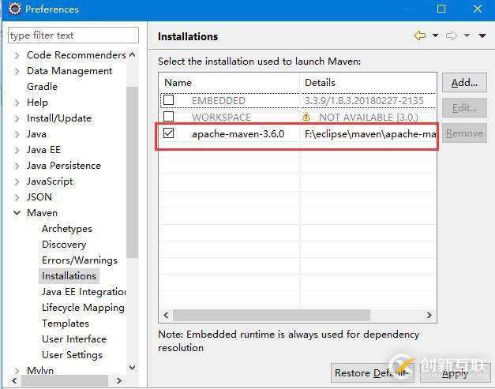Click the tree horizontal scroll left arrow

14,380
